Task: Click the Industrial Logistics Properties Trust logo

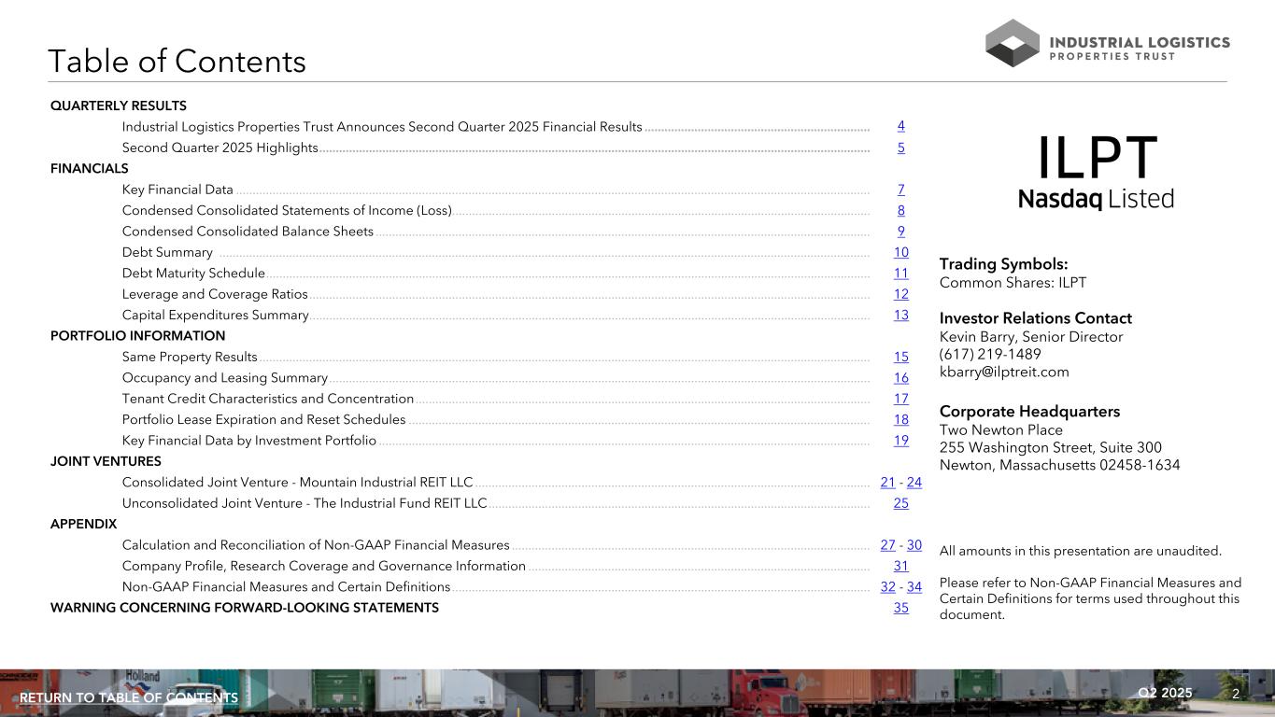Action: pyautogui.click(x=1107, y=43)
